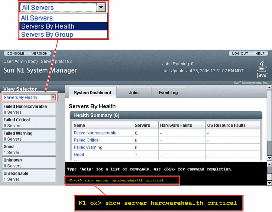Click command console scrollbar down arrow

(269, 183)
